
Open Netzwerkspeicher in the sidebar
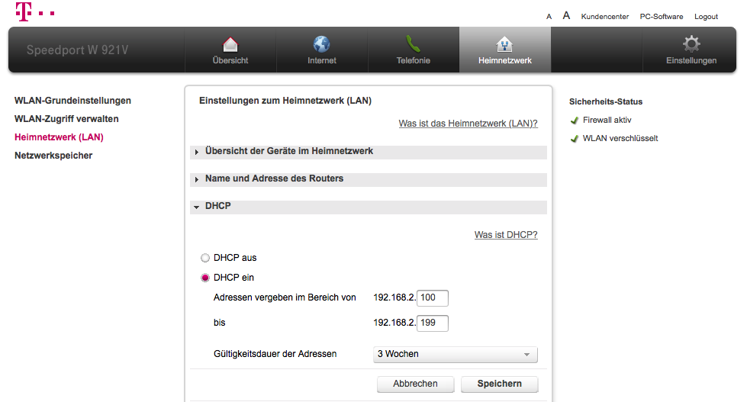tap(53, 156)
